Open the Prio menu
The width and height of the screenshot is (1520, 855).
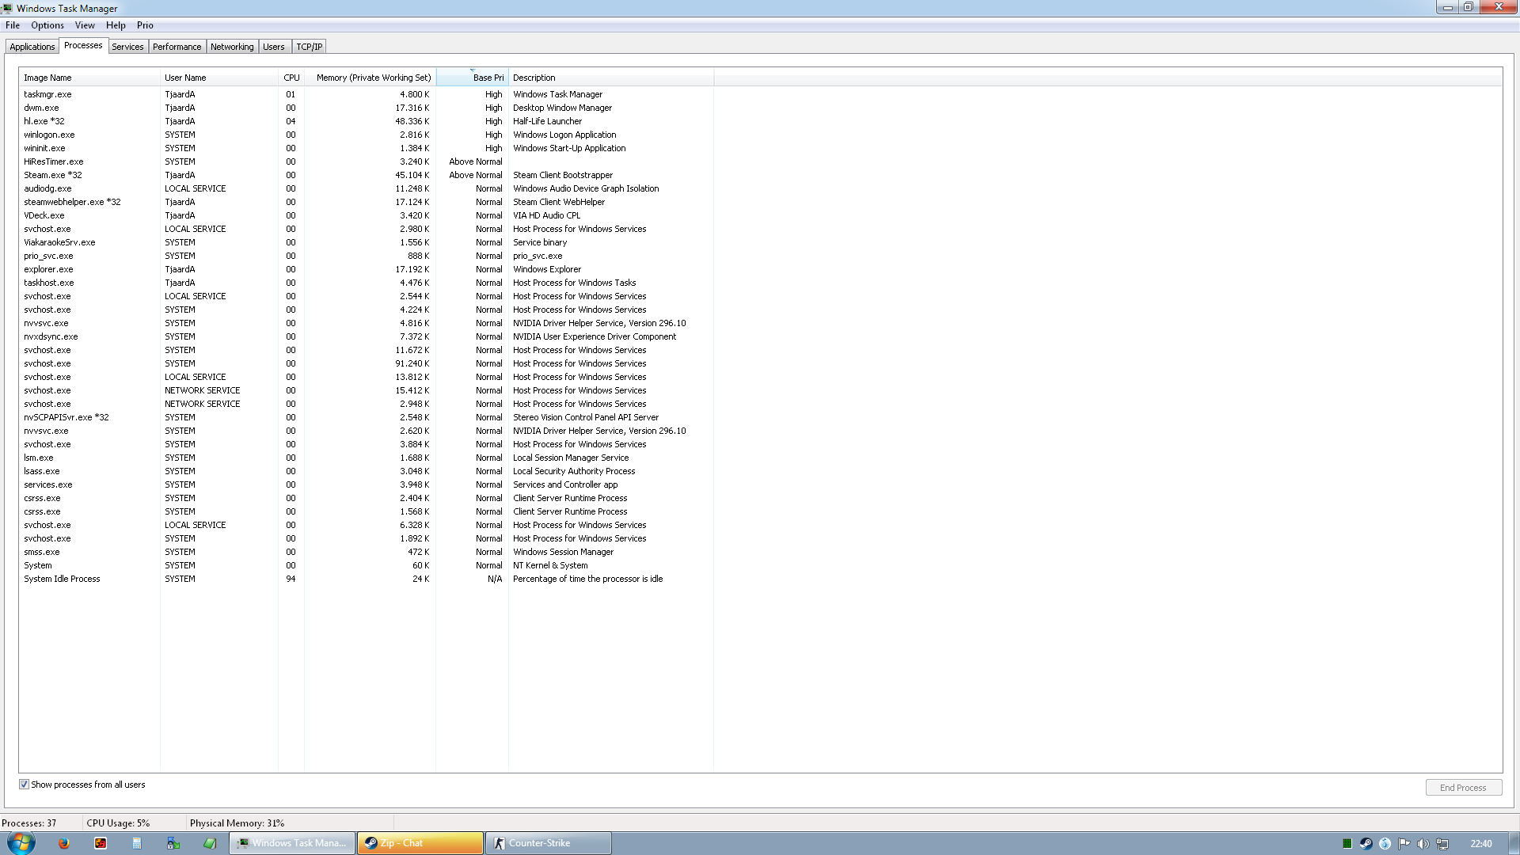(145, 25)
